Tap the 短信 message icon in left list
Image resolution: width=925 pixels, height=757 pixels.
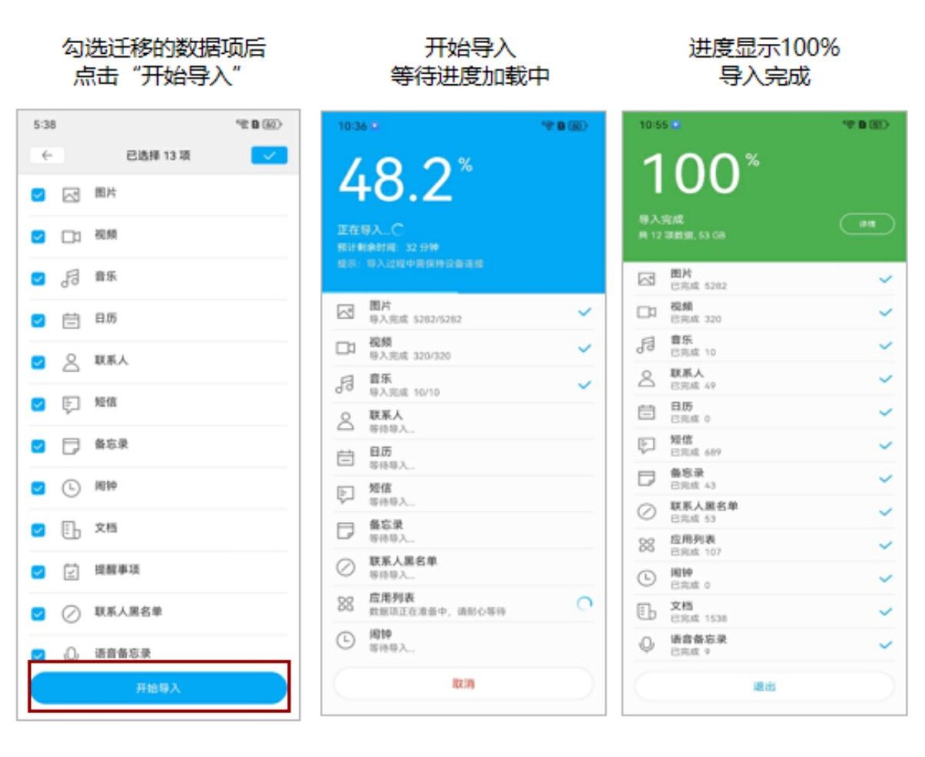pyautogui.click(x=71, y=404)
